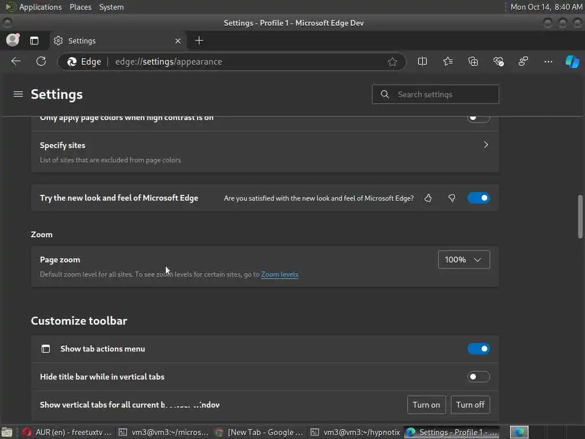Screen dimensions: 585x439
Task: Give thumbs down for new look
Action: coord(451,198)
